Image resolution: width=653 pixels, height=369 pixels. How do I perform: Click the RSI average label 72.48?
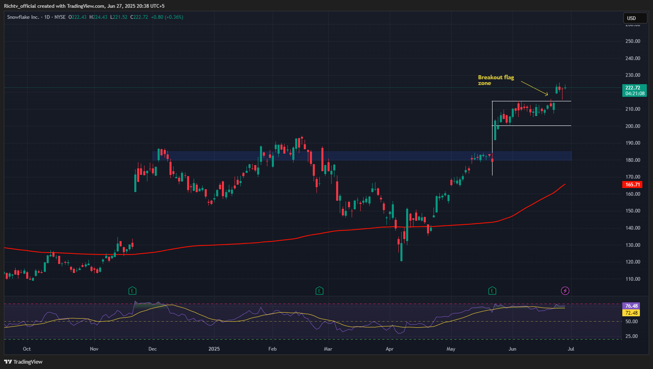click(x=631, y=313)
